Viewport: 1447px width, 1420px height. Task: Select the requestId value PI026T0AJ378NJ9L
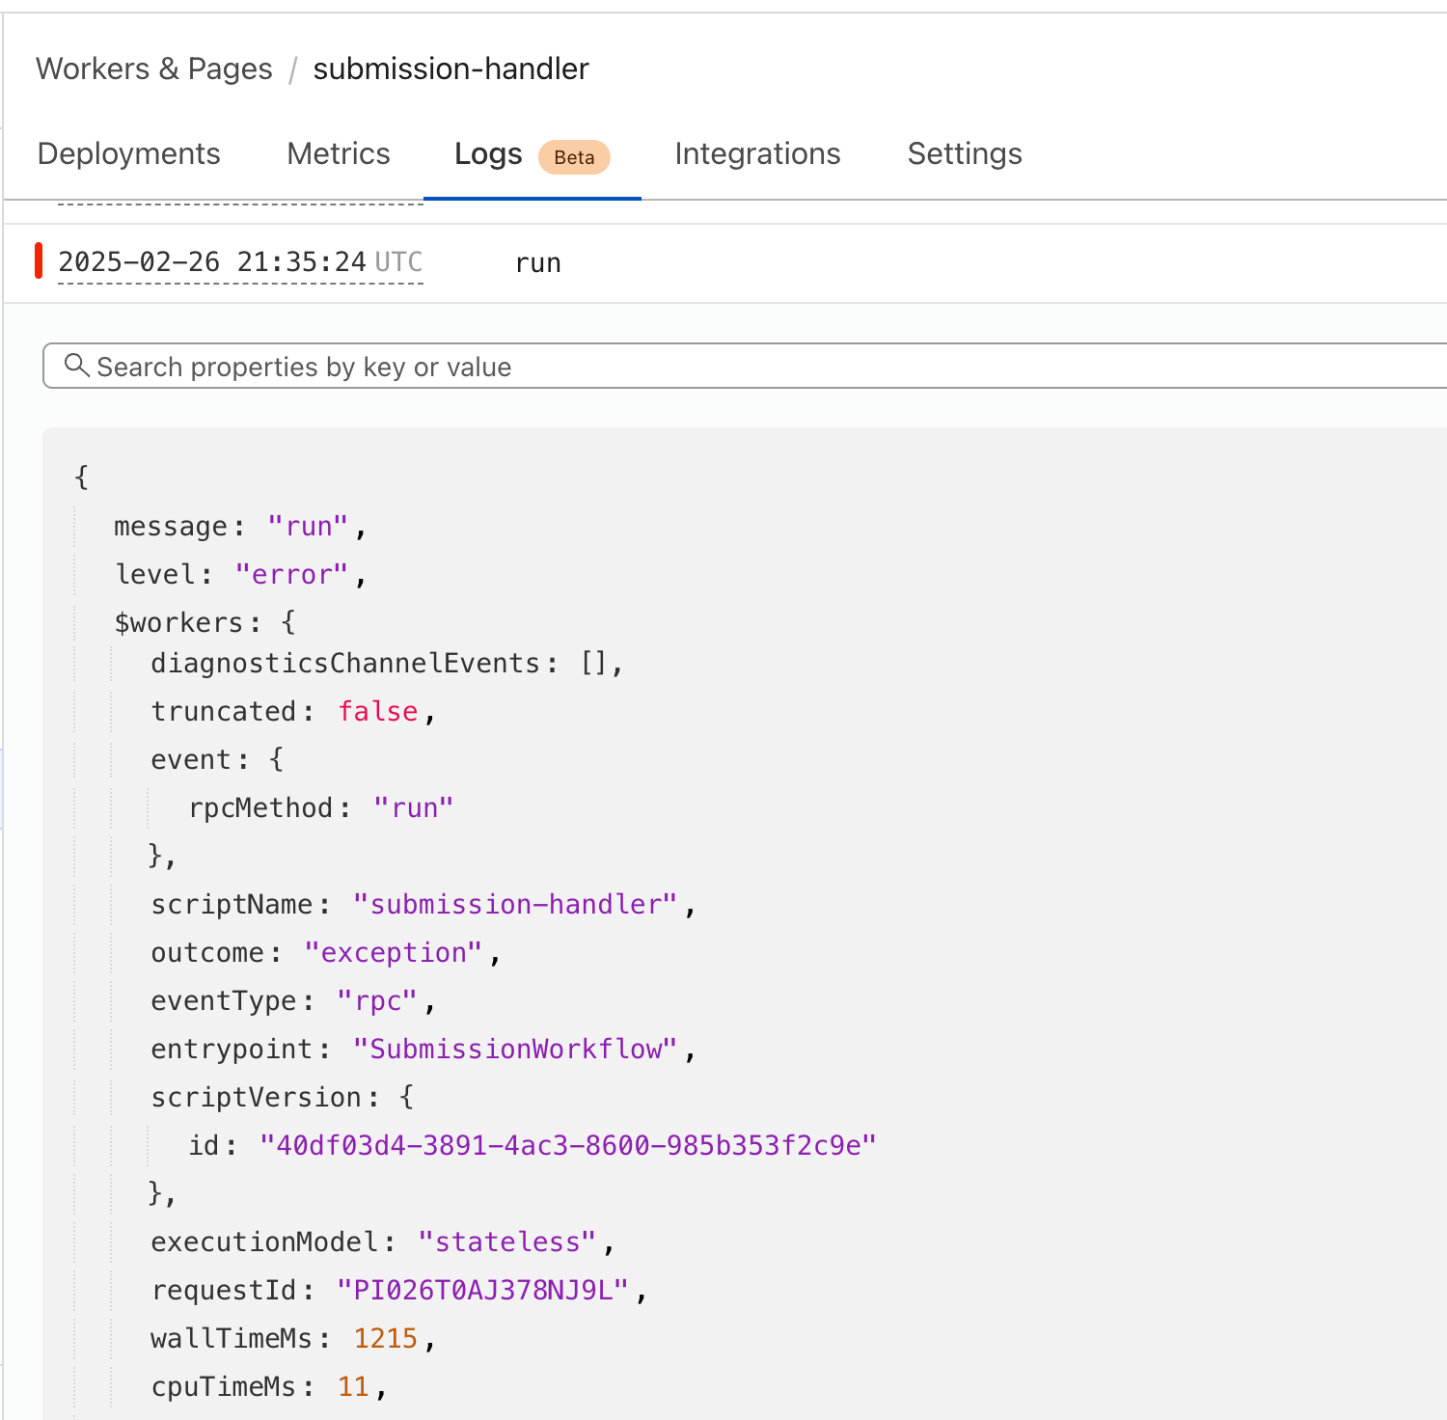tap(482, 1291)
